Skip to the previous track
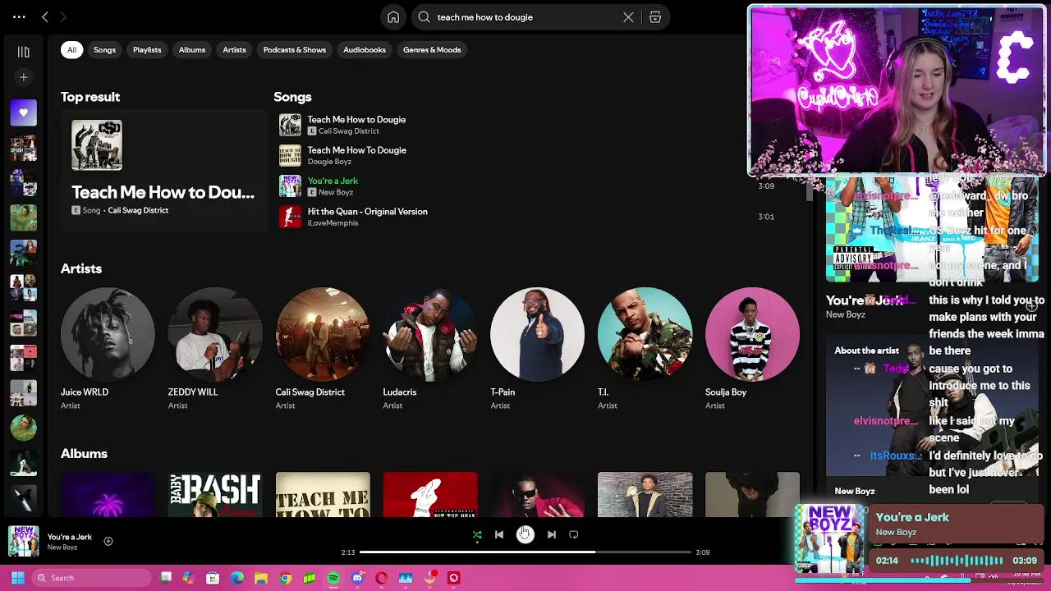This screenshot has width=1051, height=591. [499, 535]
